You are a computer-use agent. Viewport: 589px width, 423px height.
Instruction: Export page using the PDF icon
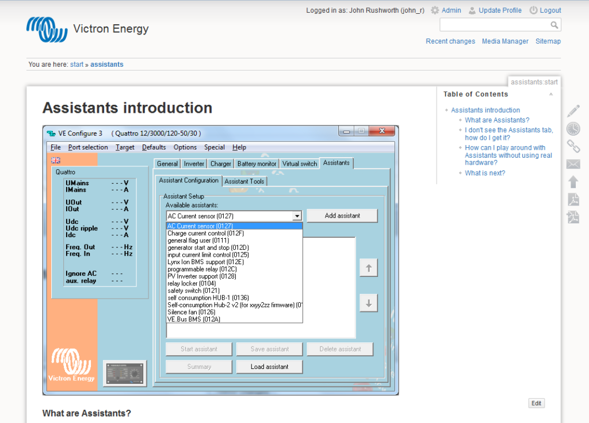573,200
